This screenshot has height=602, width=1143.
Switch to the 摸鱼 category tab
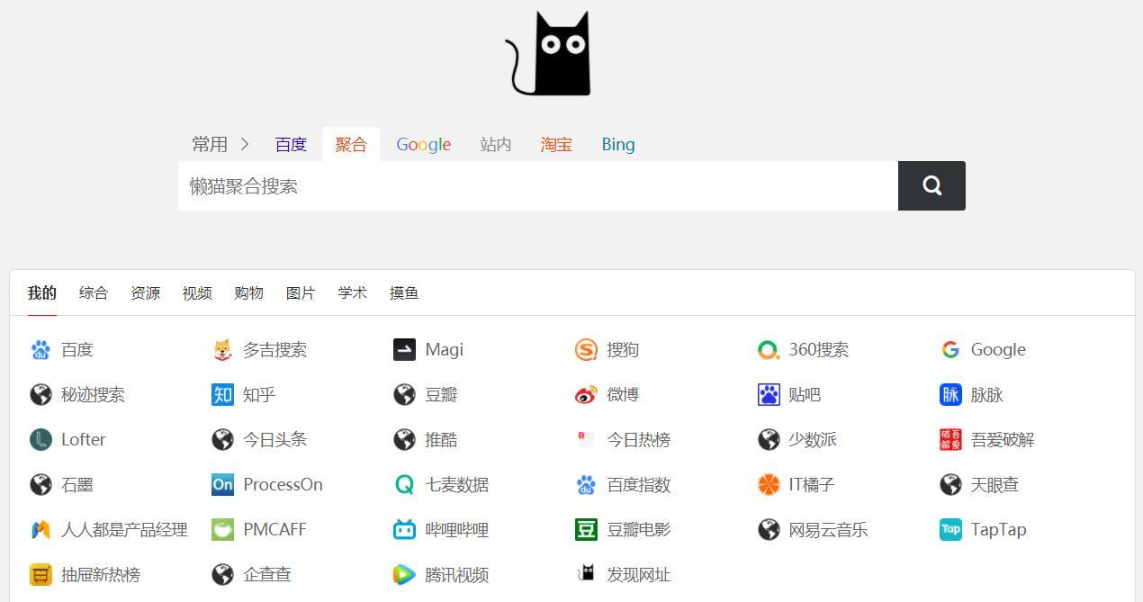pos(404,292)
